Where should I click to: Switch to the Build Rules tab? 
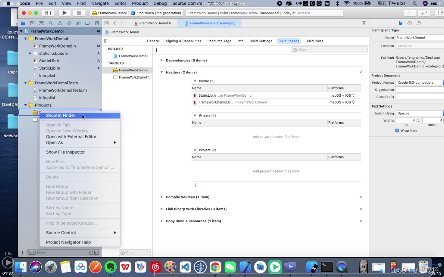(314, 41)
